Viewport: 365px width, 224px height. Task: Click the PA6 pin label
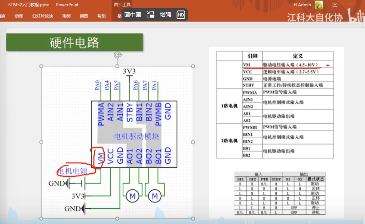[x=135, y=85]
